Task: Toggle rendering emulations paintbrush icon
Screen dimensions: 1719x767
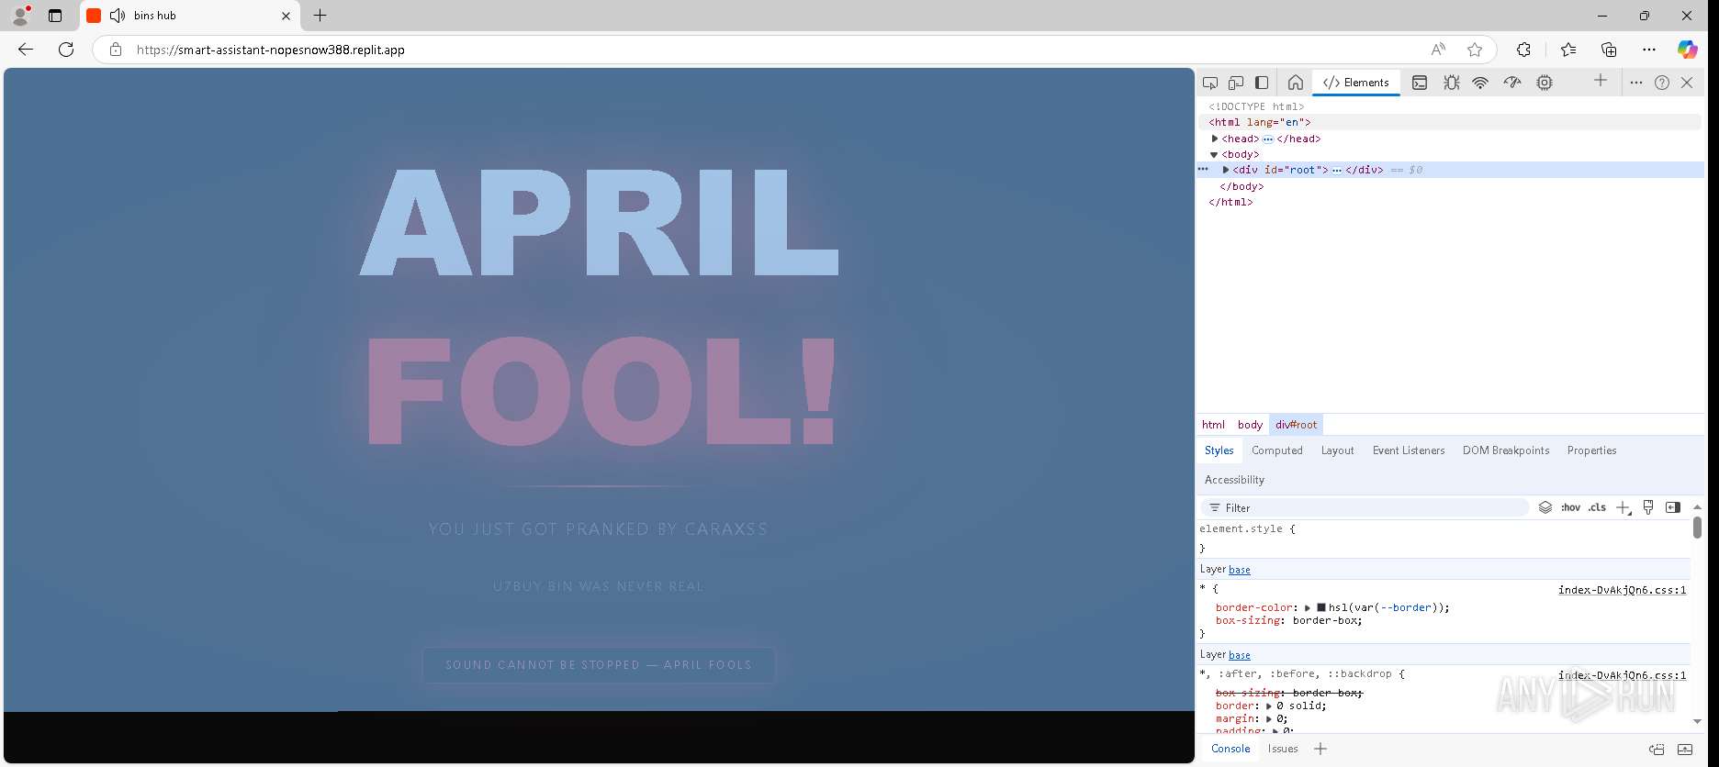Action: pyautogui.click(x=1648, y=507)
